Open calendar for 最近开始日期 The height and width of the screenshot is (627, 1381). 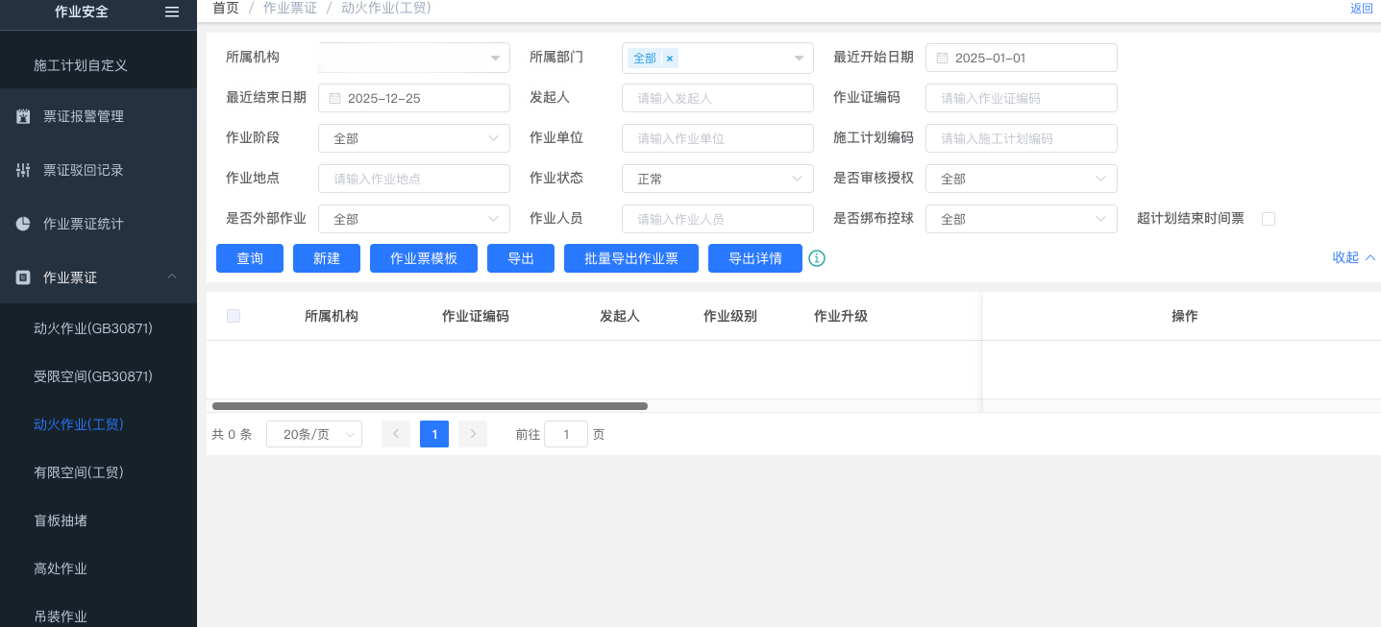tap(942, 58)
